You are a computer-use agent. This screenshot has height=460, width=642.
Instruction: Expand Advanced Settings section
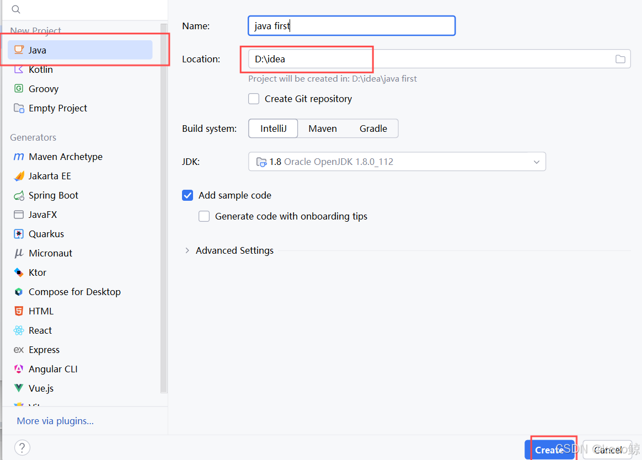[187, 250]
